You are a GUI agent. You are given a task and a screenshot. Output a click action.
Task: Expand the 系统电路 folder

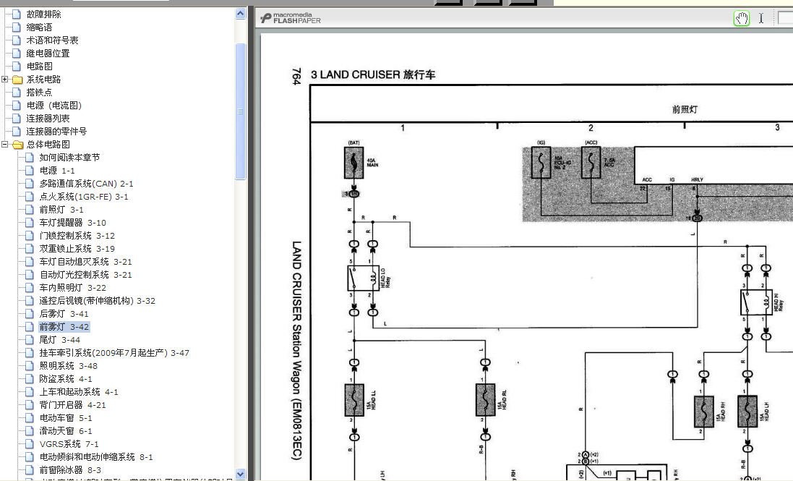click(4, 80)
